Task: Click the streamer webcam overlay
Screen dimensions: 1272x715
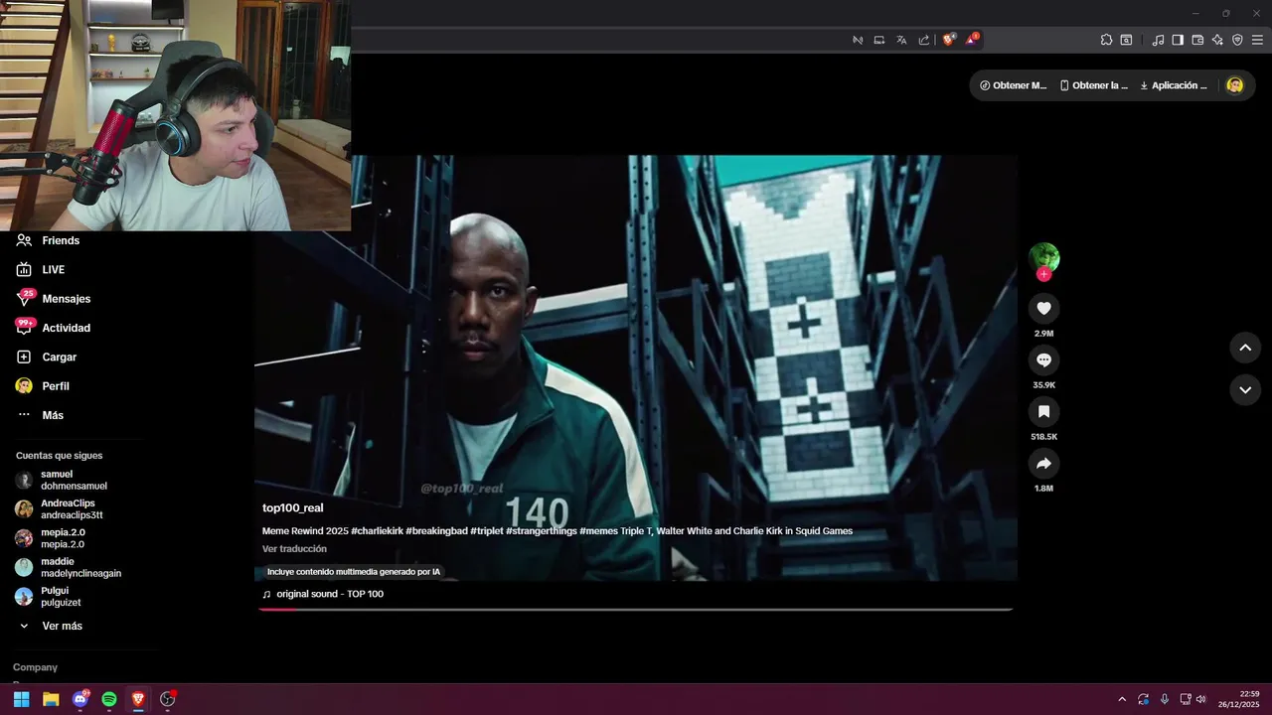Action: click(175, 115)
